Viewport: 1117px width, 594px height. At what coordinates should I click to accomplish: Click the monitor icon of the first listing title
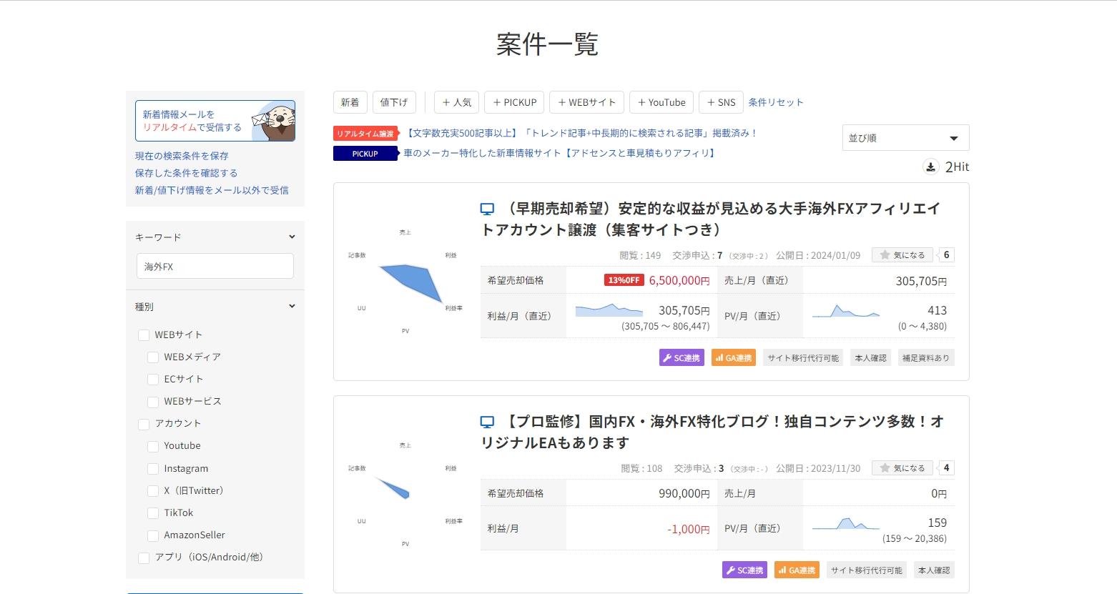[x=487, y=209]
